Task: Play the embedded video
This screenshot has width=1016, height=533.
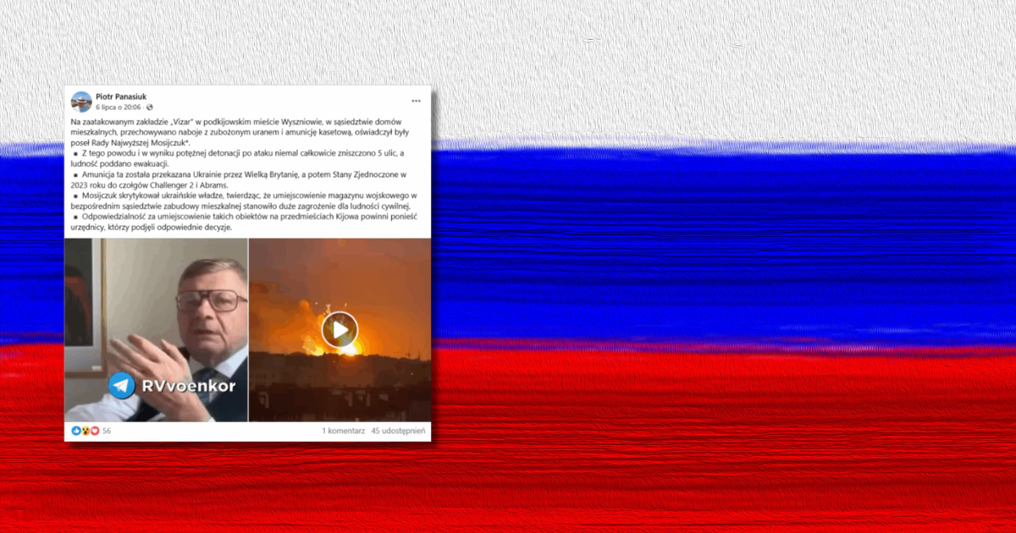Action: pyautogui.click(x=340, y=329)
